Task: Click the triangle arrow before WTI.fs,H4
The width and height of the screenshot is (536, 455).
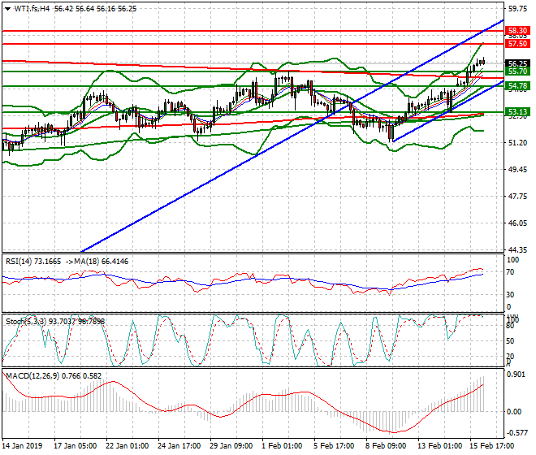Action: tap(7, 9)
